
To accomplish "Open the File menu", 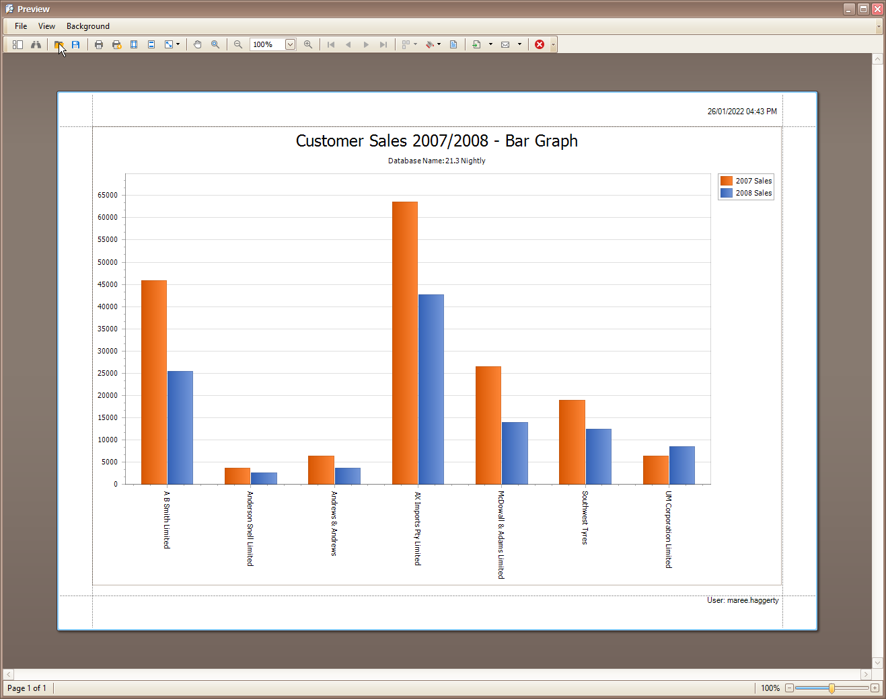I will click(x=21, y=26).
